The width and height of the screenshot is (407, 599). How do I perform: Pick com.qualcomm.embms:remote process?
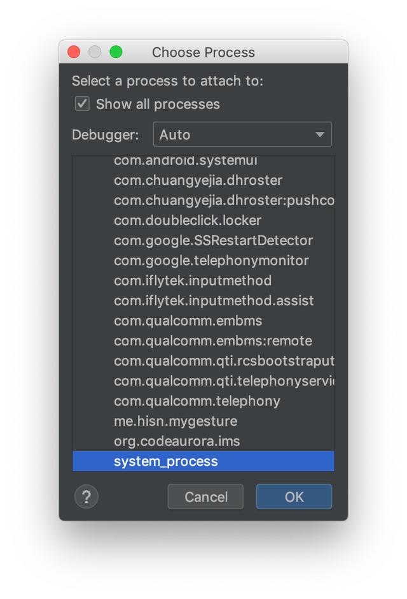point(203,341)
